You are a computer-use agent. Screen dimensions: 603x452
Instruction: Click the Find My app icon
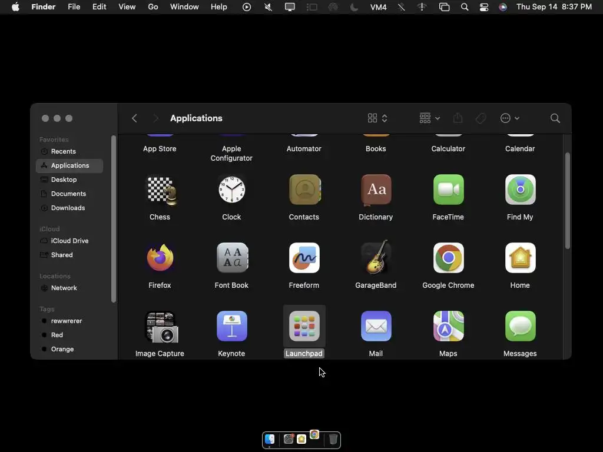tap(520, 190)
